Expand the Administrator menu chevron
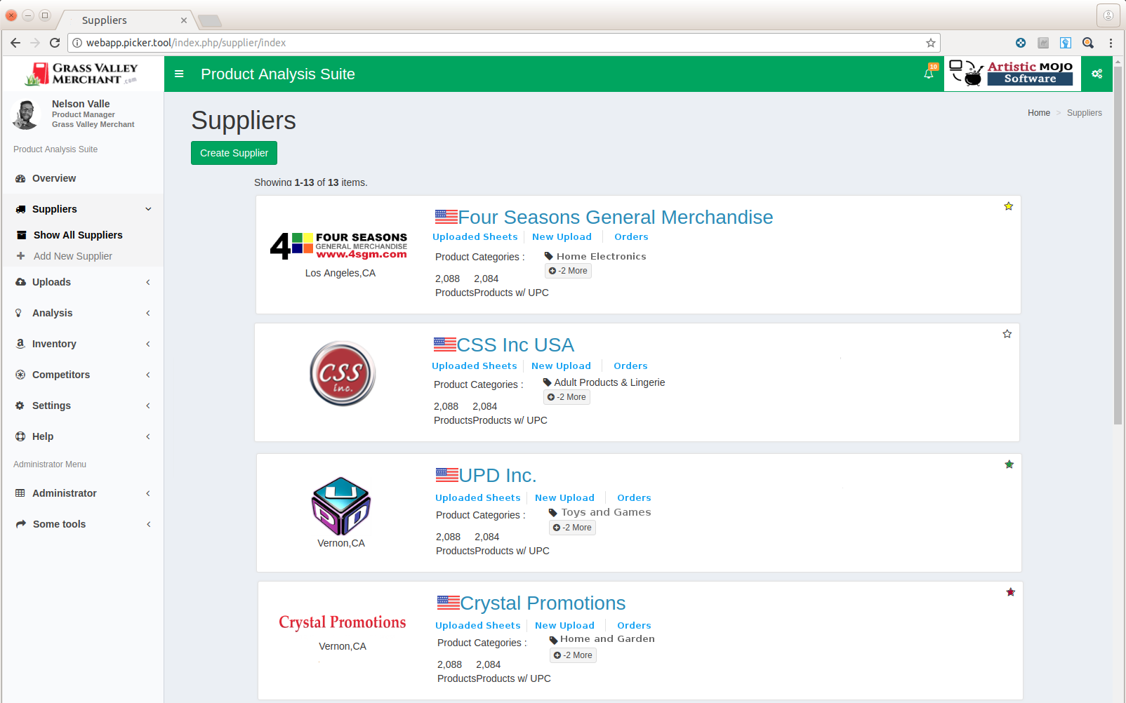 tap(148, 493)
